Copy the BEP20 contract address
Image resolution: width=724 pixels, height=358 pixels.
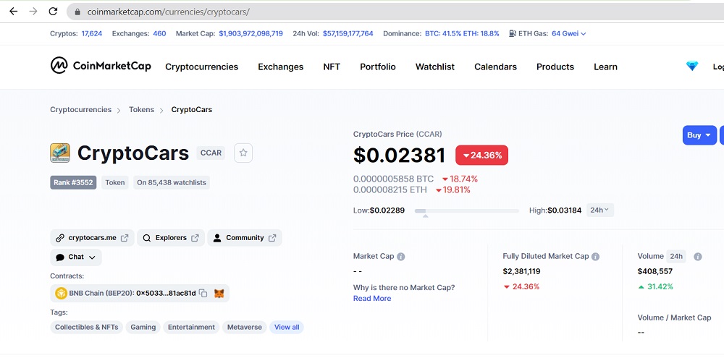(x=203, y=294)
